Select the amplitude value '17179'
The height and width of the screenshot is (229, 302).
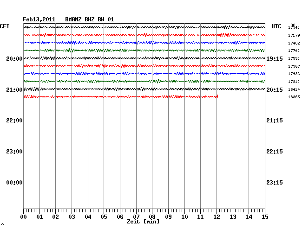click(x=294, y=35)
